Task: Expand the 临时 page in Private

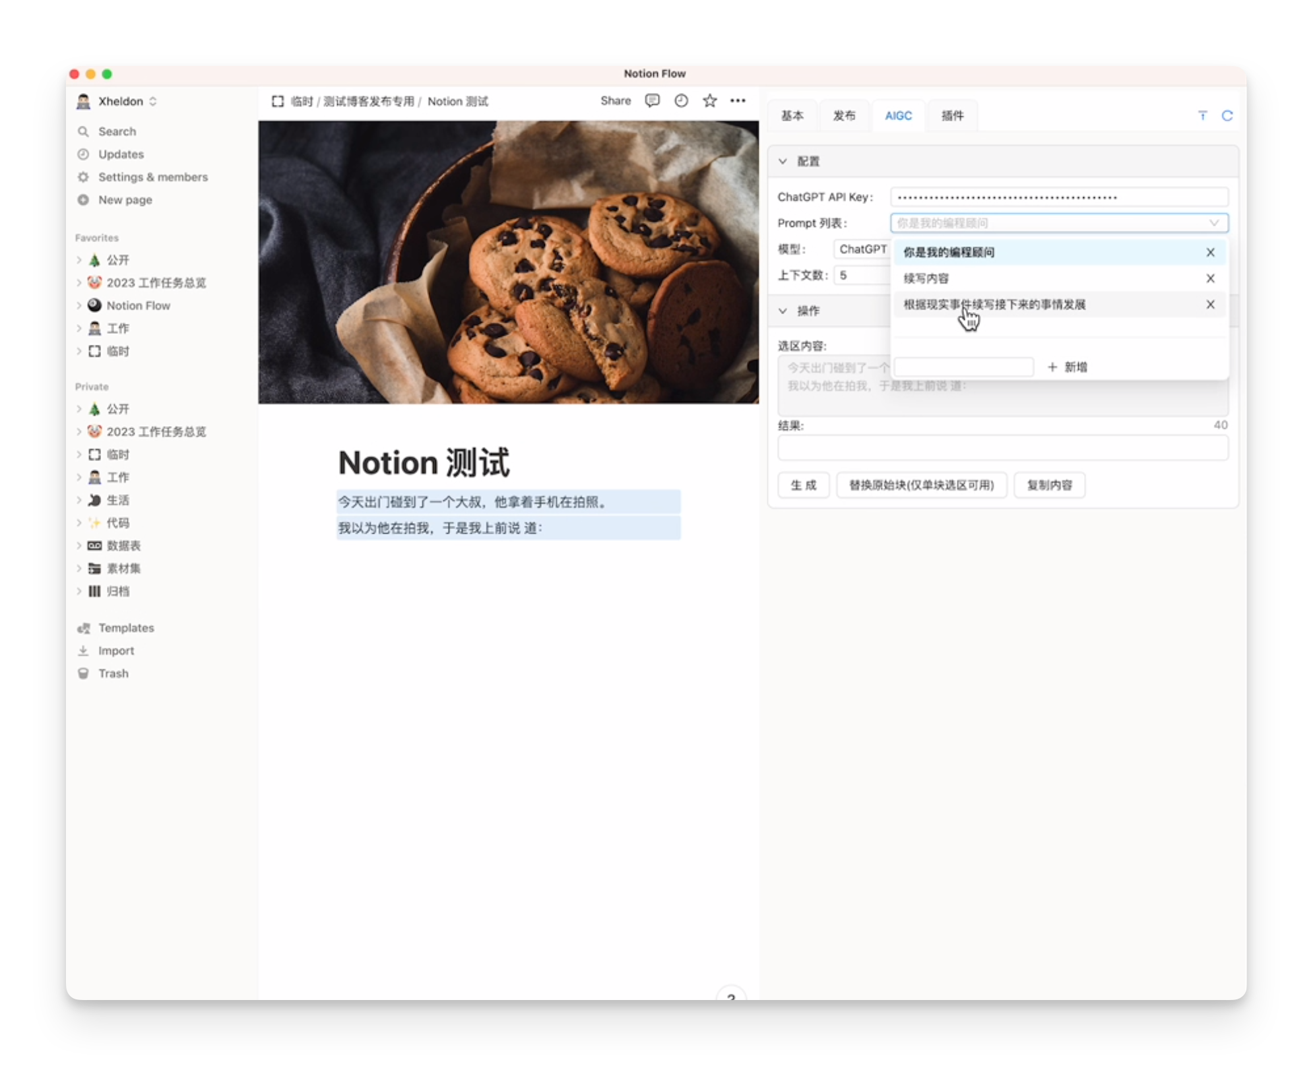Action: coord(79,455)
